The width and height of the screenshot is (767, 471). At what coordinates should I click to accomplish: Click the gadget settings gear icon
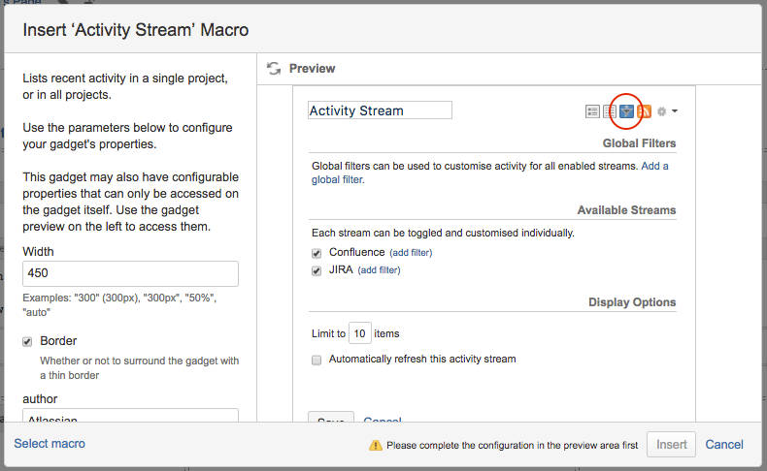[x=662, y=111]
